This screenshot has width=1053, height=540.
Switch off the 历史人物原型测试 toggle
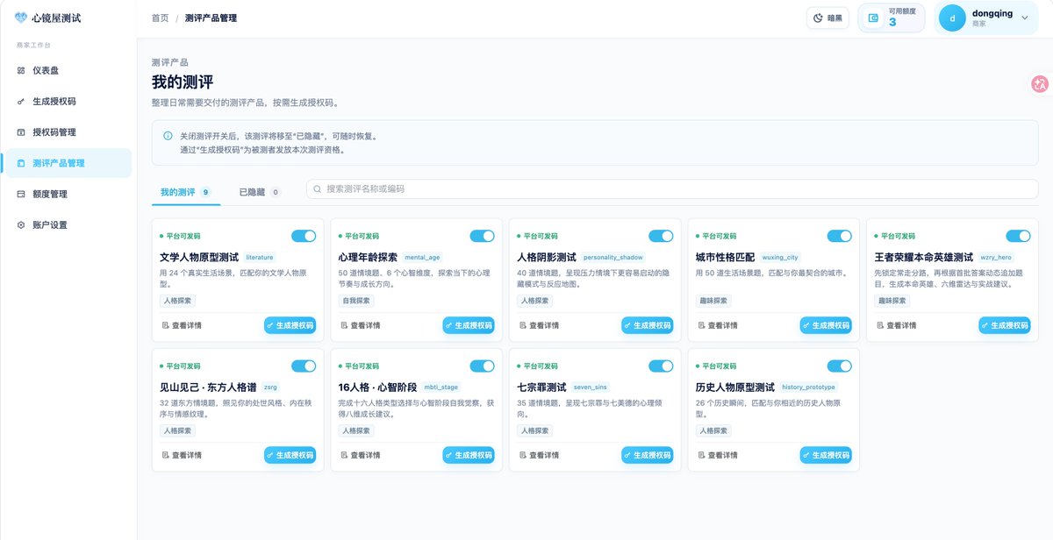pyautogui.click(x=840, y=366)
